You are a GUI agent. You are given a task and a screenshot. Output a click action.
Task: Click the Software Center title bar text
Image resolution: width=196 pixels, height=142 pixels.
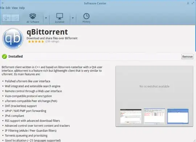click(95, 3)
